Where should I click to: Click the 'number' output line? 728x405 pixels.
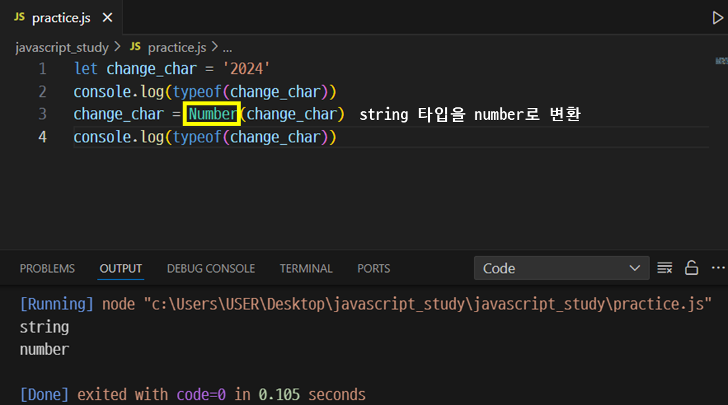click(x=45, y=349)
